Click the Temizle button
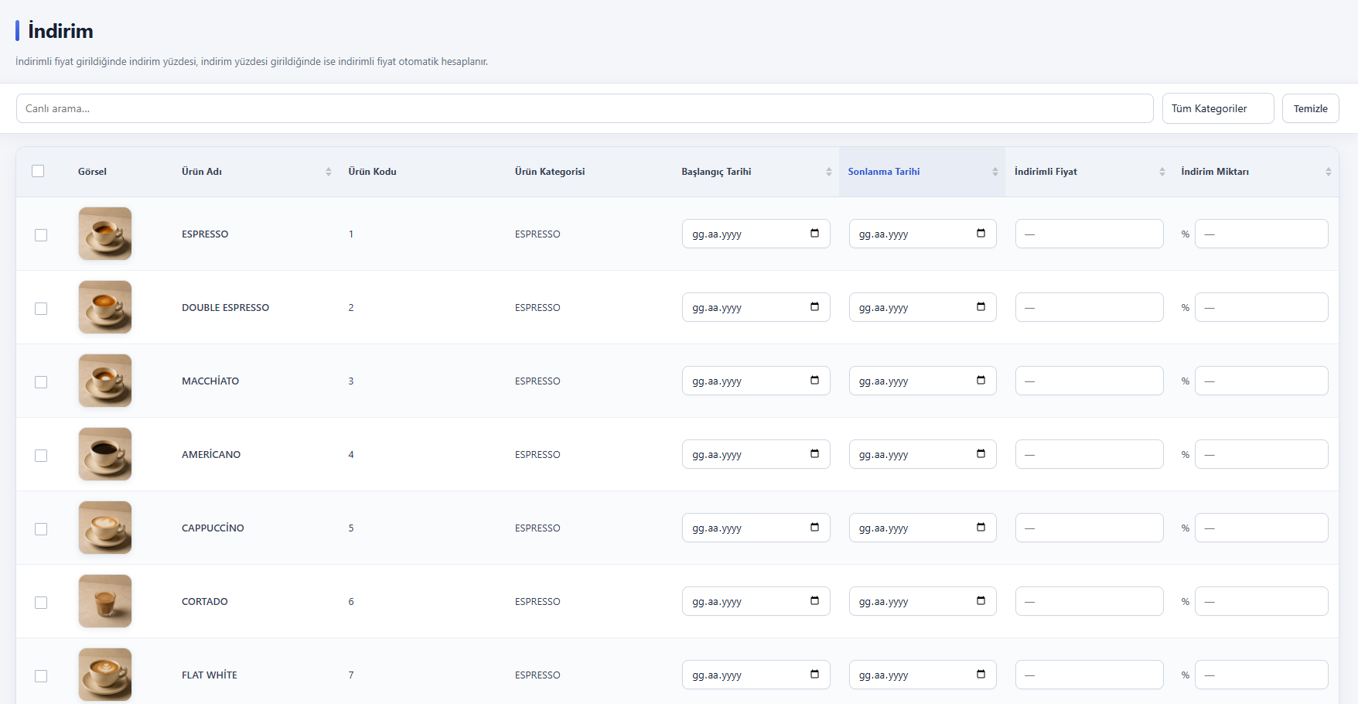 point(1310,108)
